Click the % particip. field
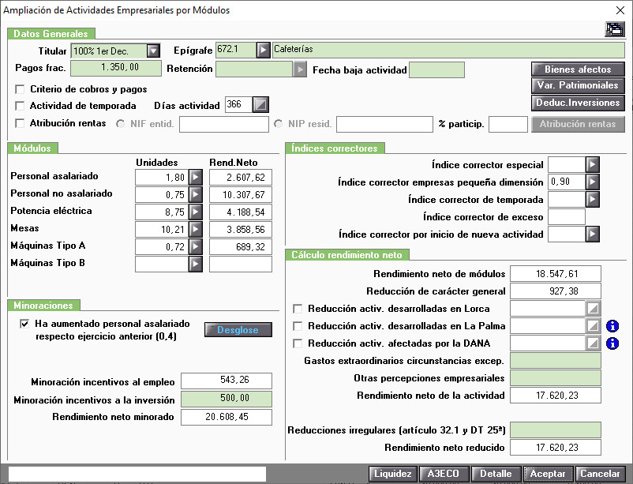Viewport: 633px width, 484px height. click(x=508, y=124)
